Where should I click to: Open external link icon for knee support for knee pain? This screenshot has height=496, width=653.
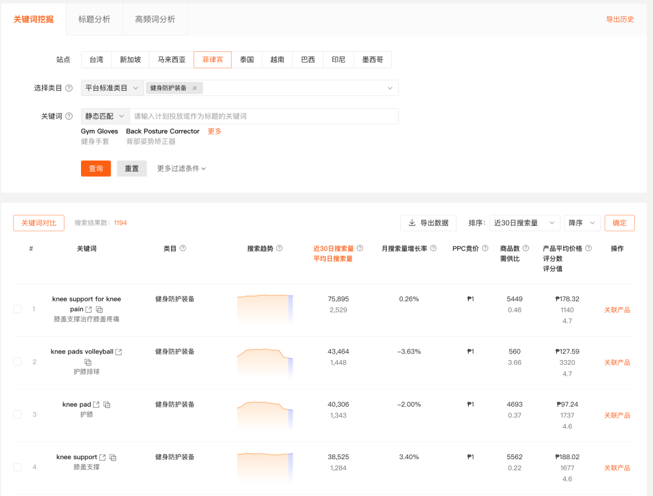coord(88,309)
